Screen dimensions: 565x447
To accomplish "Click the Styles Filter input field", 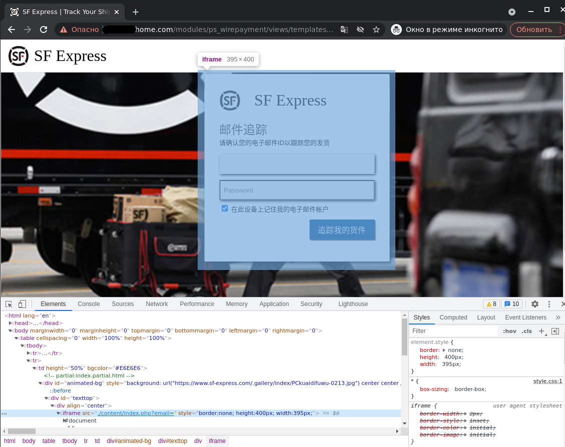I will pyautogui.click(x=454, y=331).
